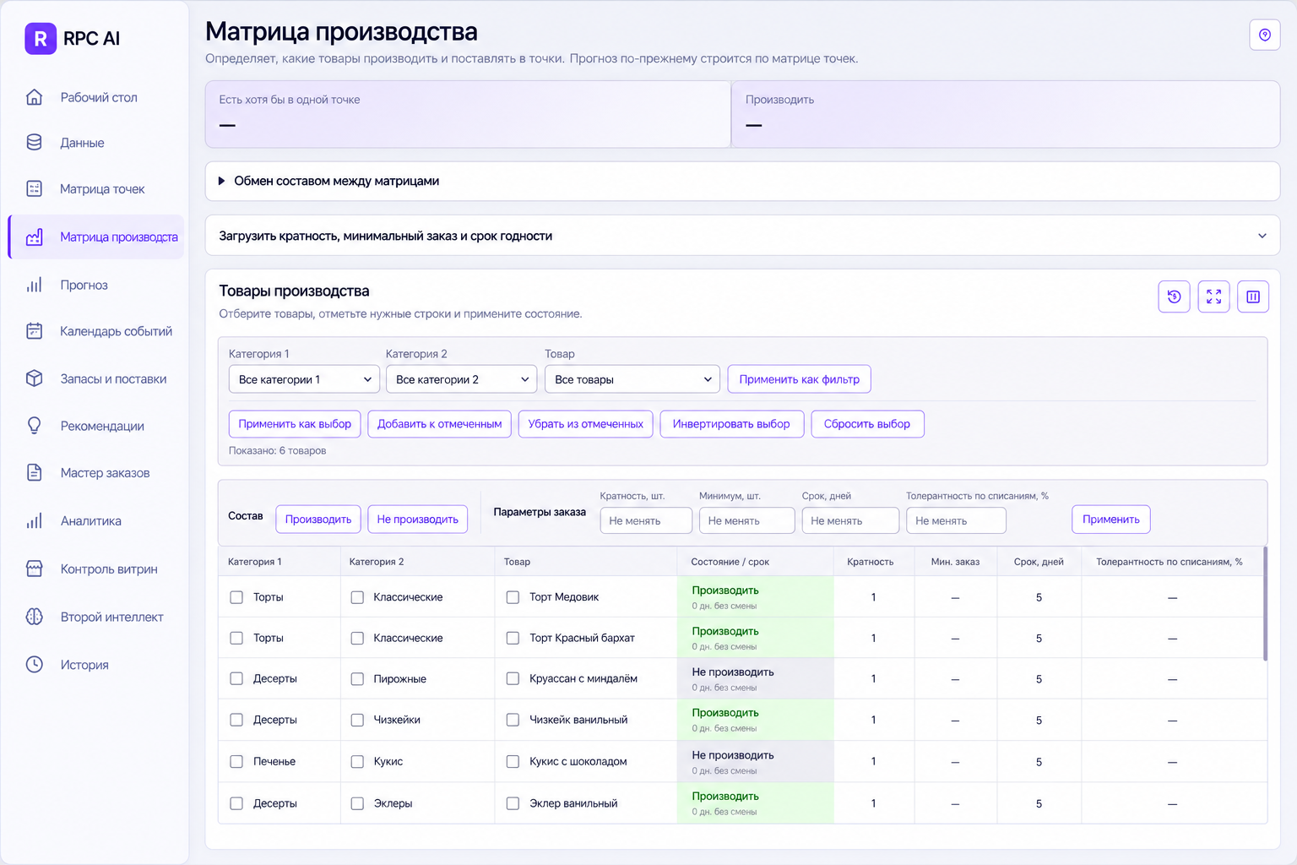
Task: Click the Состояние / срок column header
Action: 730,562
